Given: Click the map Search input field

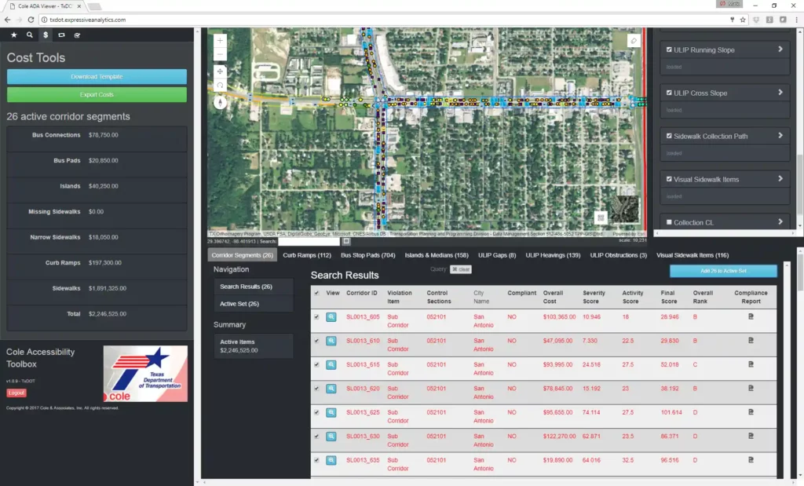Looking at the screenshot, I should pos(309,241).
